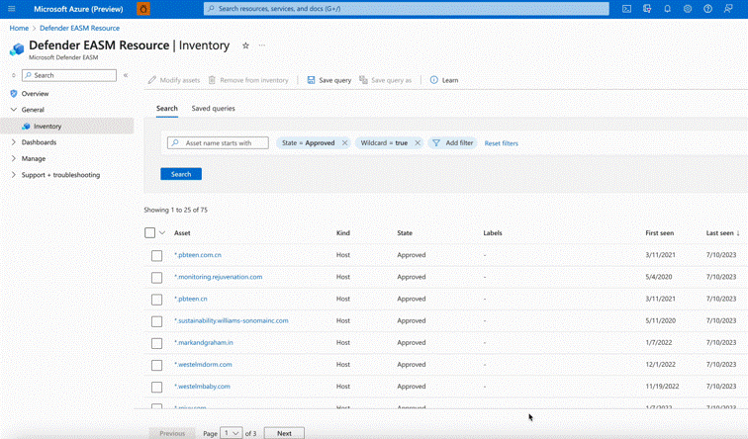
Task: Click the Asset name starts with field
Action: [x=218, y=143]
